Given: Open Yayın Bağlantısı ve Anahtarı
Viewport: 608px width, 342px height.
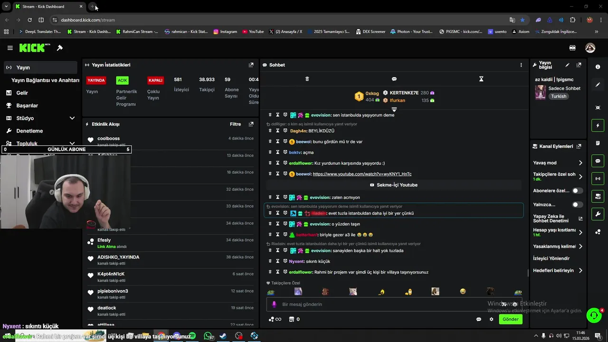Looking at the screenshot, I should (45, 80).
